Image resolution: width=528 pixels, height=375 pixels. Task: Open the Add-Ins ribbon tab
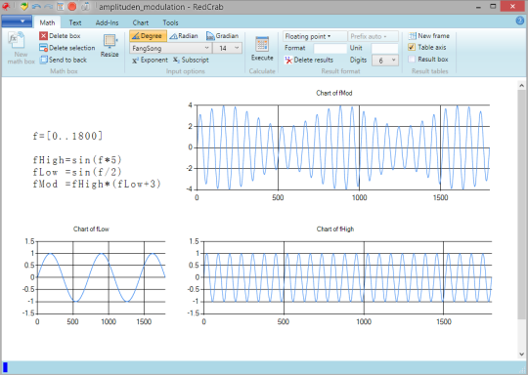click(107, 22)
